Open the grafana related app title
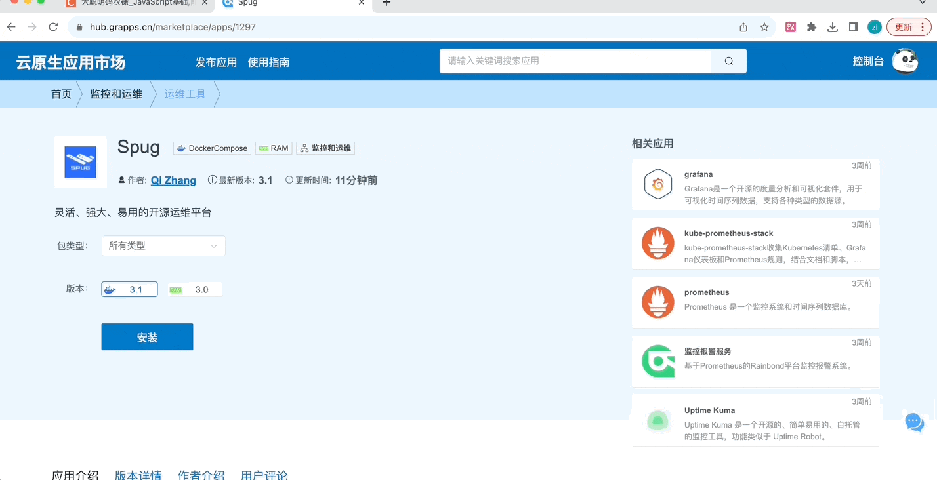The height and width of the screenshot is (480, 937). pos(698,174)
